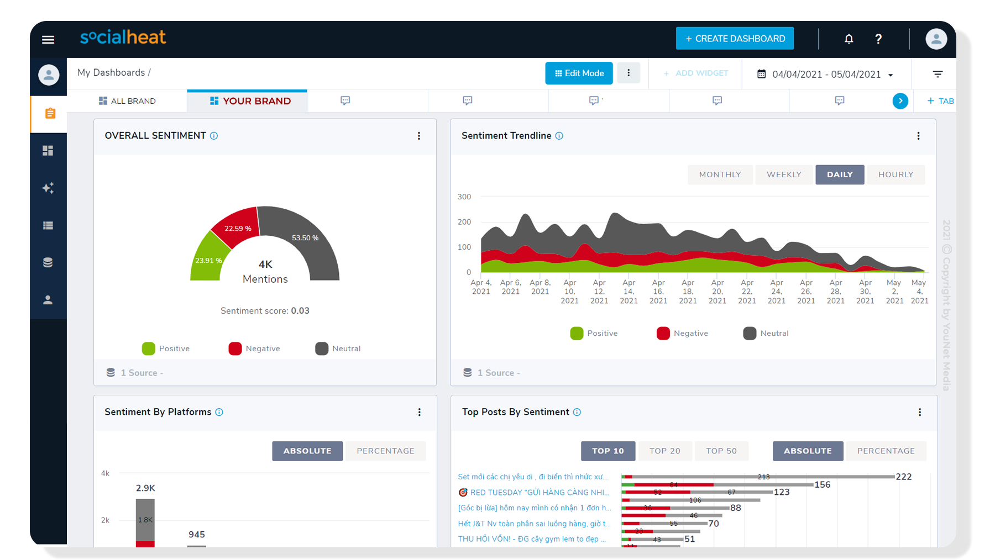
Task: Click '1 Source' in Overall Sentiment footer
Action: click(x=139, y=373)
